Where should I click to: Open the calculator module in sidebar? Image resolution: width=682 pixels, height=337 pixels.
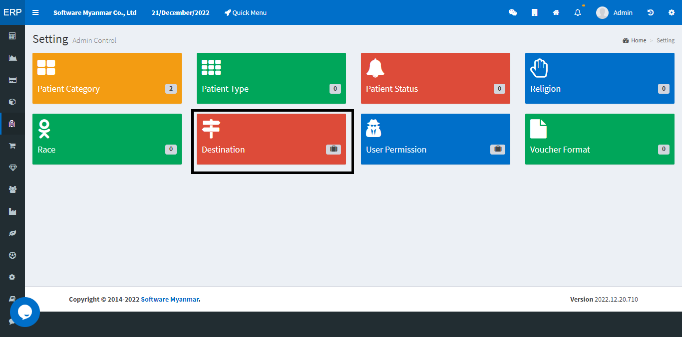(x=12, y=36)
